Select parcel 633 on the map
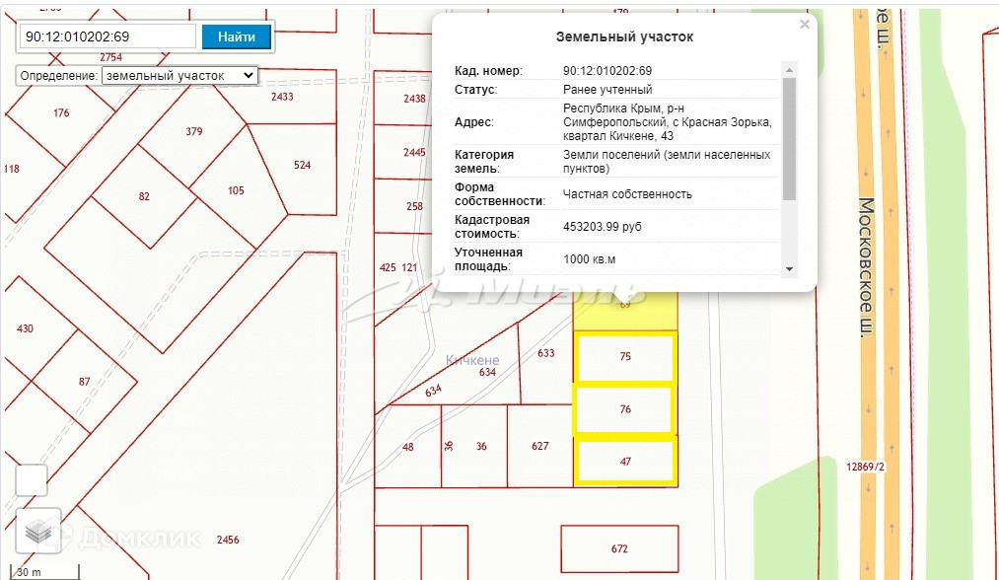Image resolution: width=999 pixels, height=580 pixels. [x=546, y=353]
